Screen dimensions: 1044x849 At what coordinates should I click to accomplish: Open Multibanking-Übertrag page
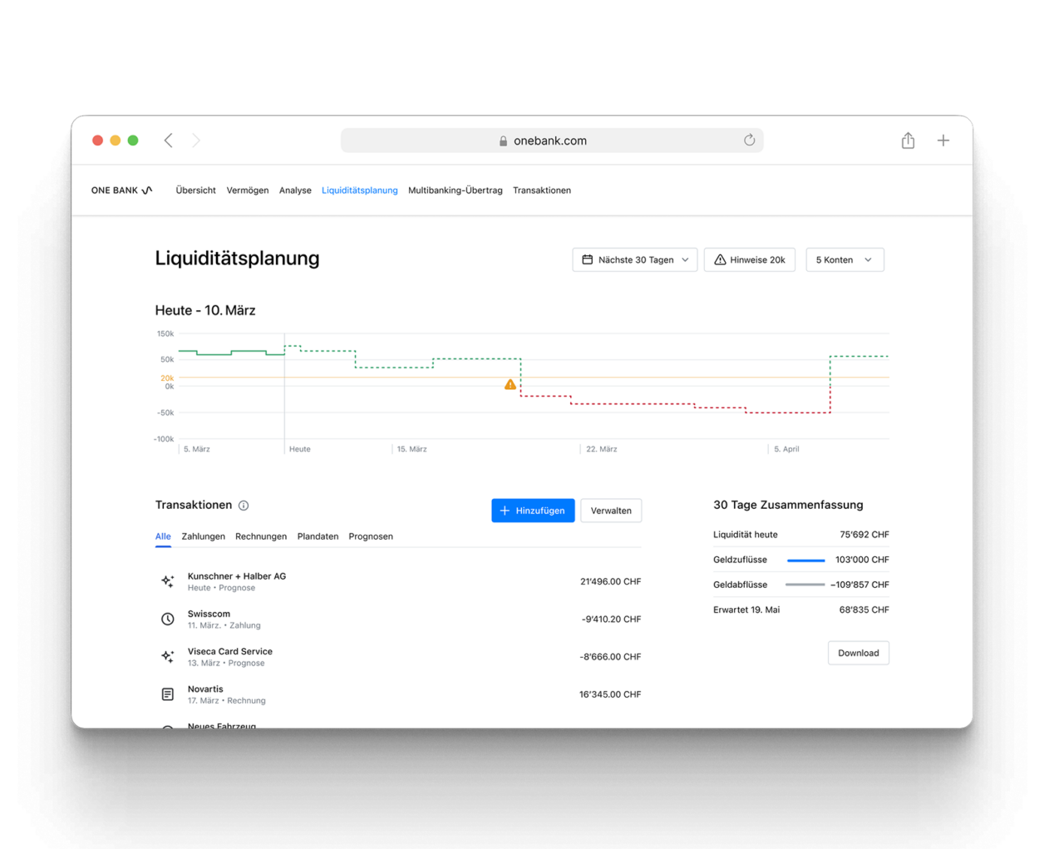(x=456, y=190)
